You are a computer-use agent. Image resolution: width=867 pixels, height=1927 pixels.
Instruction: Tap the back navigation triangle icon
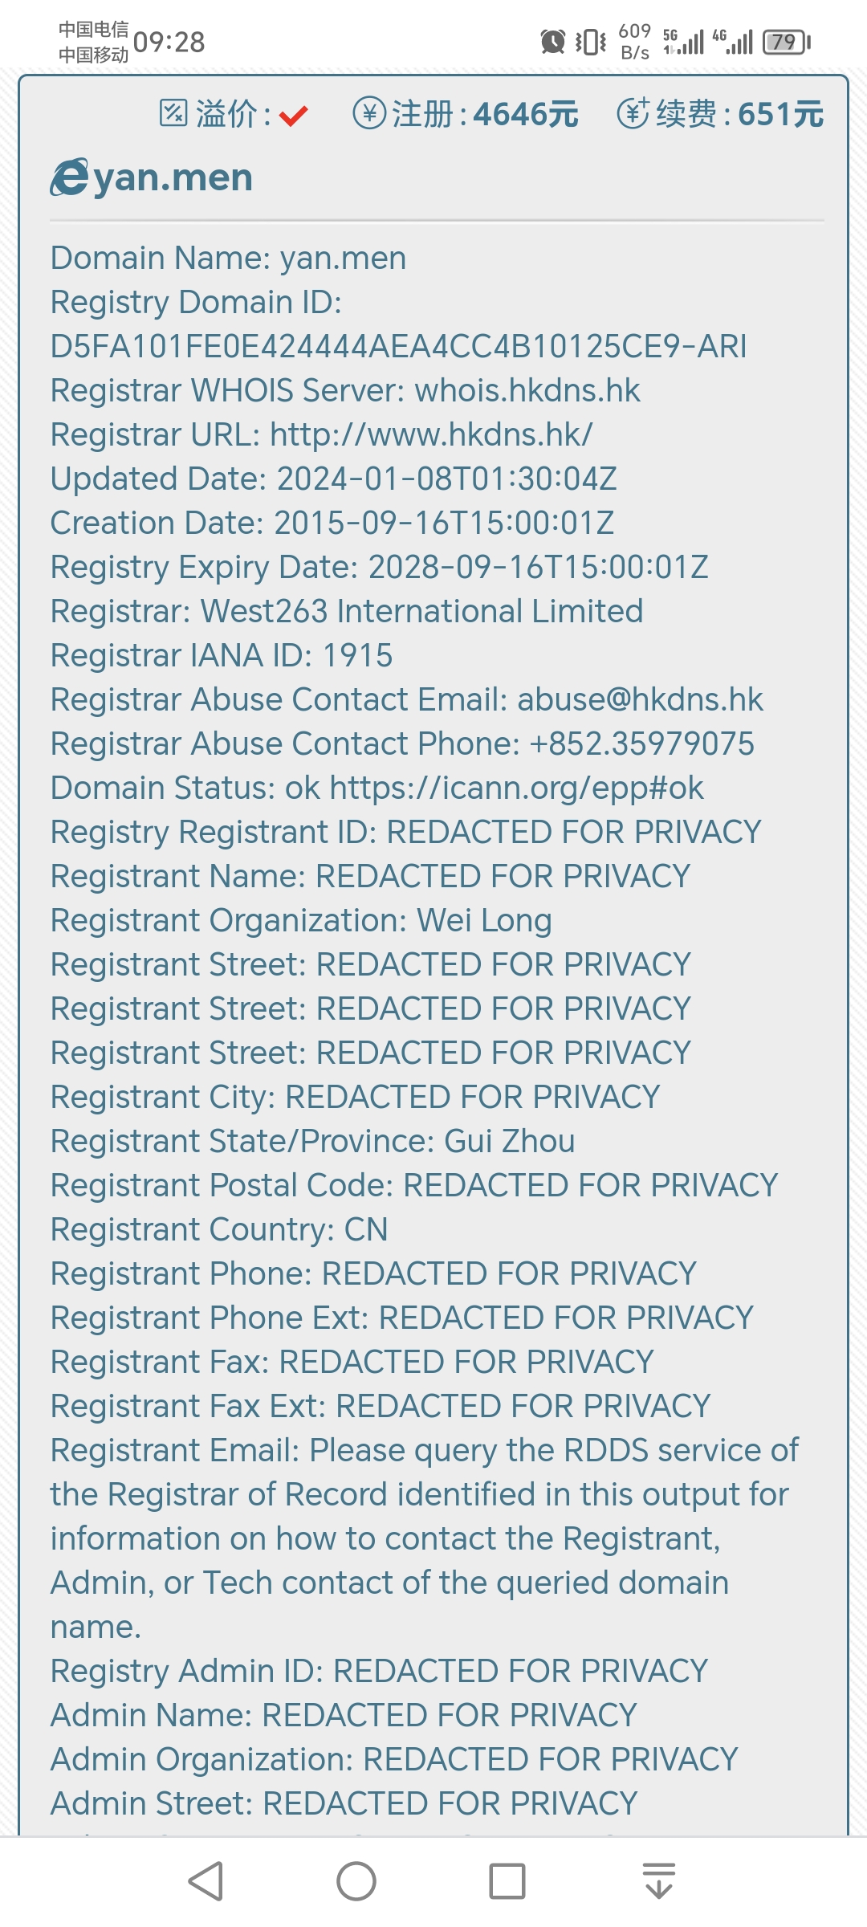(206, 1880)
